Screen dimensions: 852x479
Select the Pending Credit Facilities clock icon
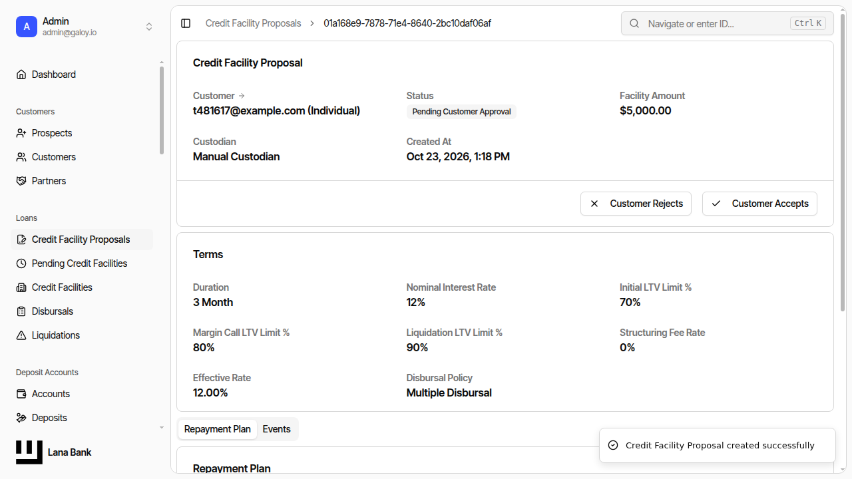pos(21,263)
